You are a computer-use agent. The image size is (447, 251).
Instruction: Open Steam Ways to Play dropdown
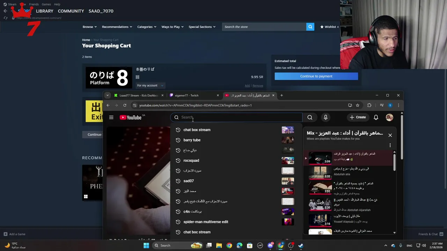click(x=173, y=27)
